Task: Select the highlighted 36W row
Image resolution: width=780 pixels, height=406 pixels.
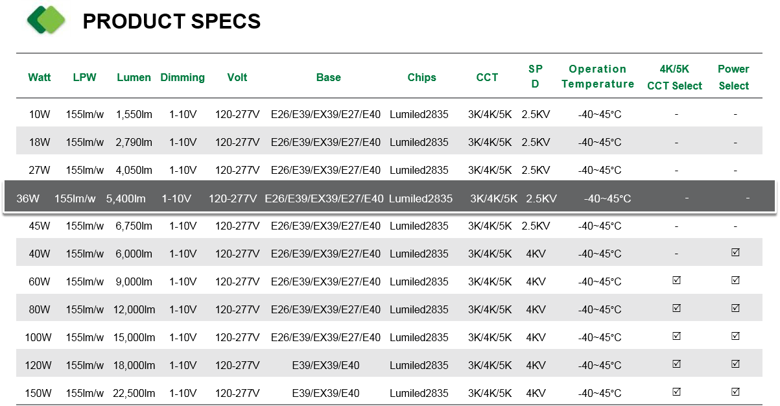Action: pos(390,198)
